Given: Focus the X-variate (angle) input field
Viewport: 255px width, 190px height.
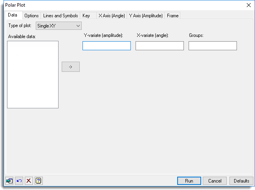Looking at the screenshot, I should (160, 46).
